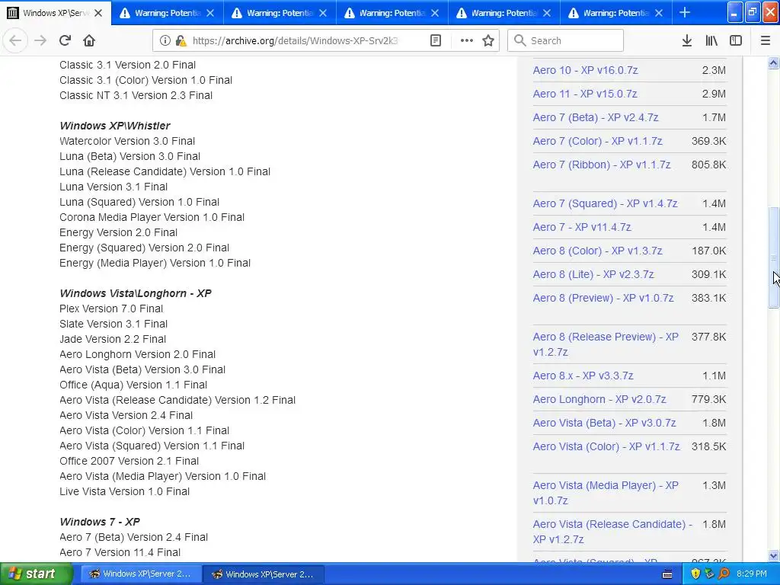The image size is (780, 585).
Task: Download Aero Longhorn - XP v2.0.7z
Action: tap(599, 399)
